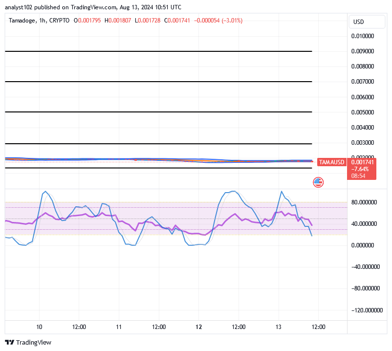Click the date label 13 on time axis
Viewport: 392px width, 351px height.
click(x=278, y=327)
